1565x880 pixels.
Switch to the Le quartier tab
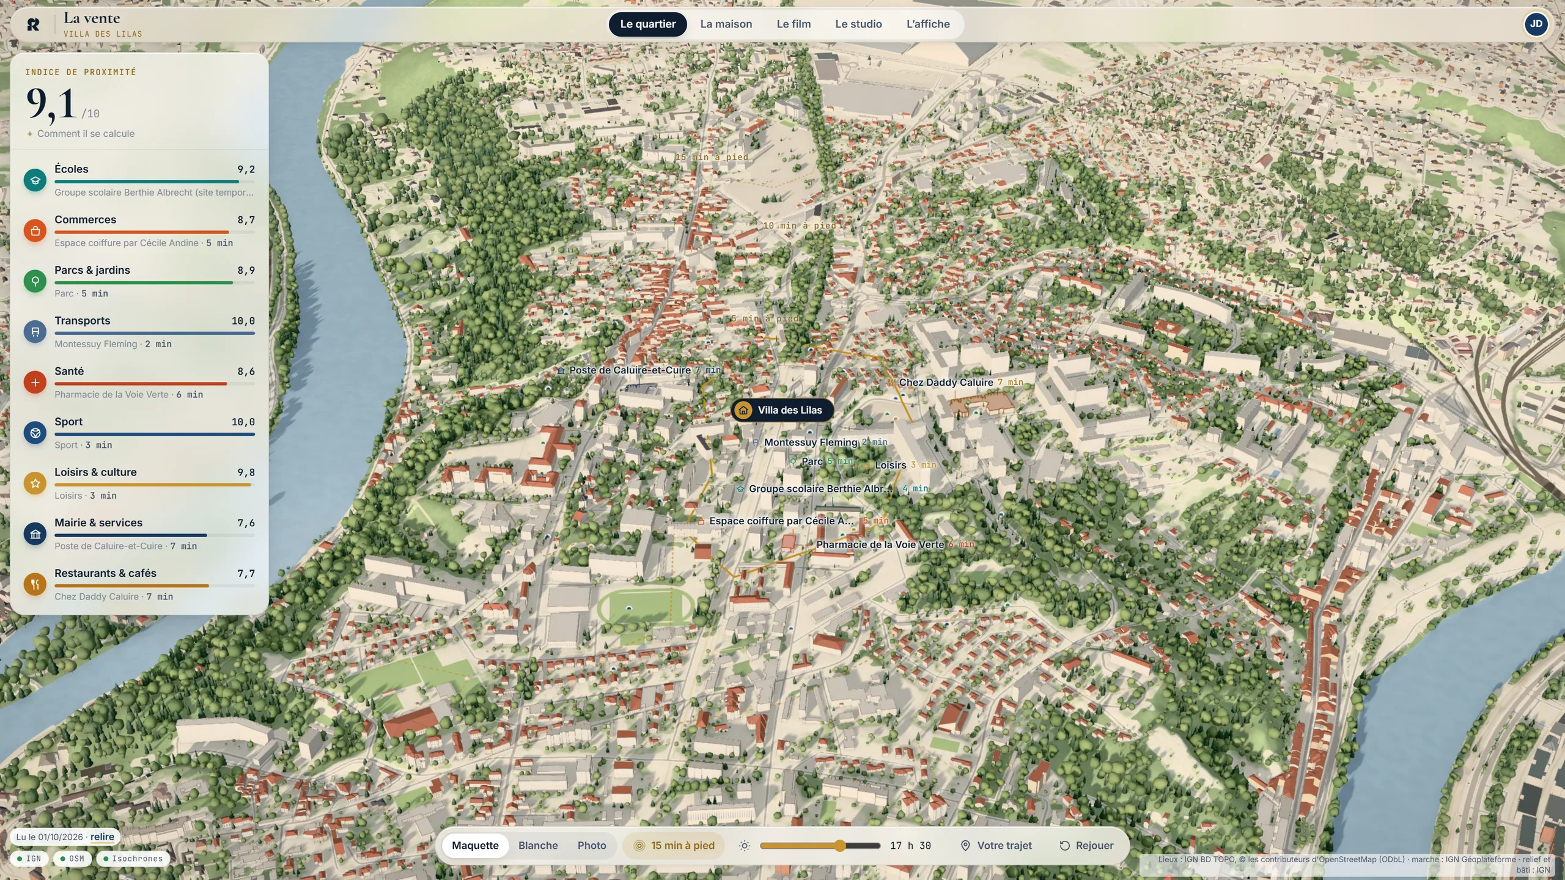point(648,24)
